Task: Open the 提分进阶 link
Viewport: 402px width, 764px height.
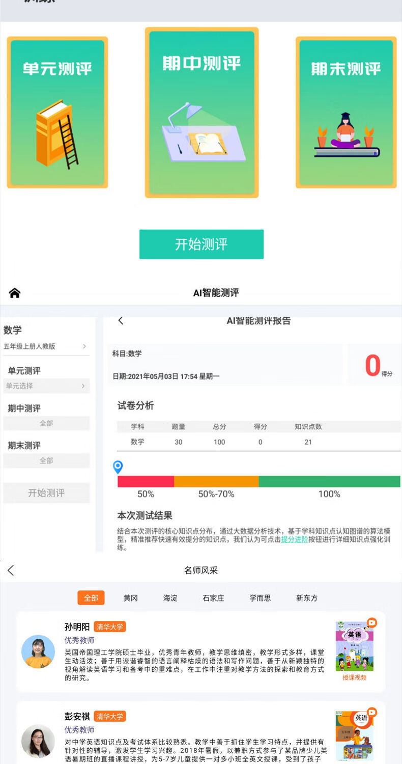Action: [295, 539]
